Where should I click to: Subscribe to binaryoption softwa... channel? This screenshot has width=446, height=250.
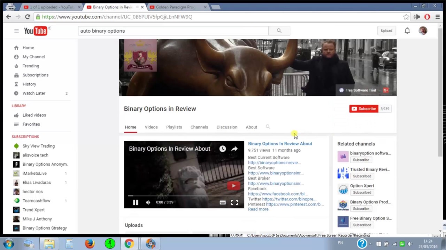[361, 160]
